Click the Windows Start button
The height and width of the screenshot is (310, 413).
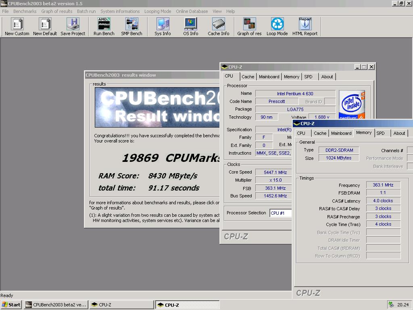coord(11,305)
